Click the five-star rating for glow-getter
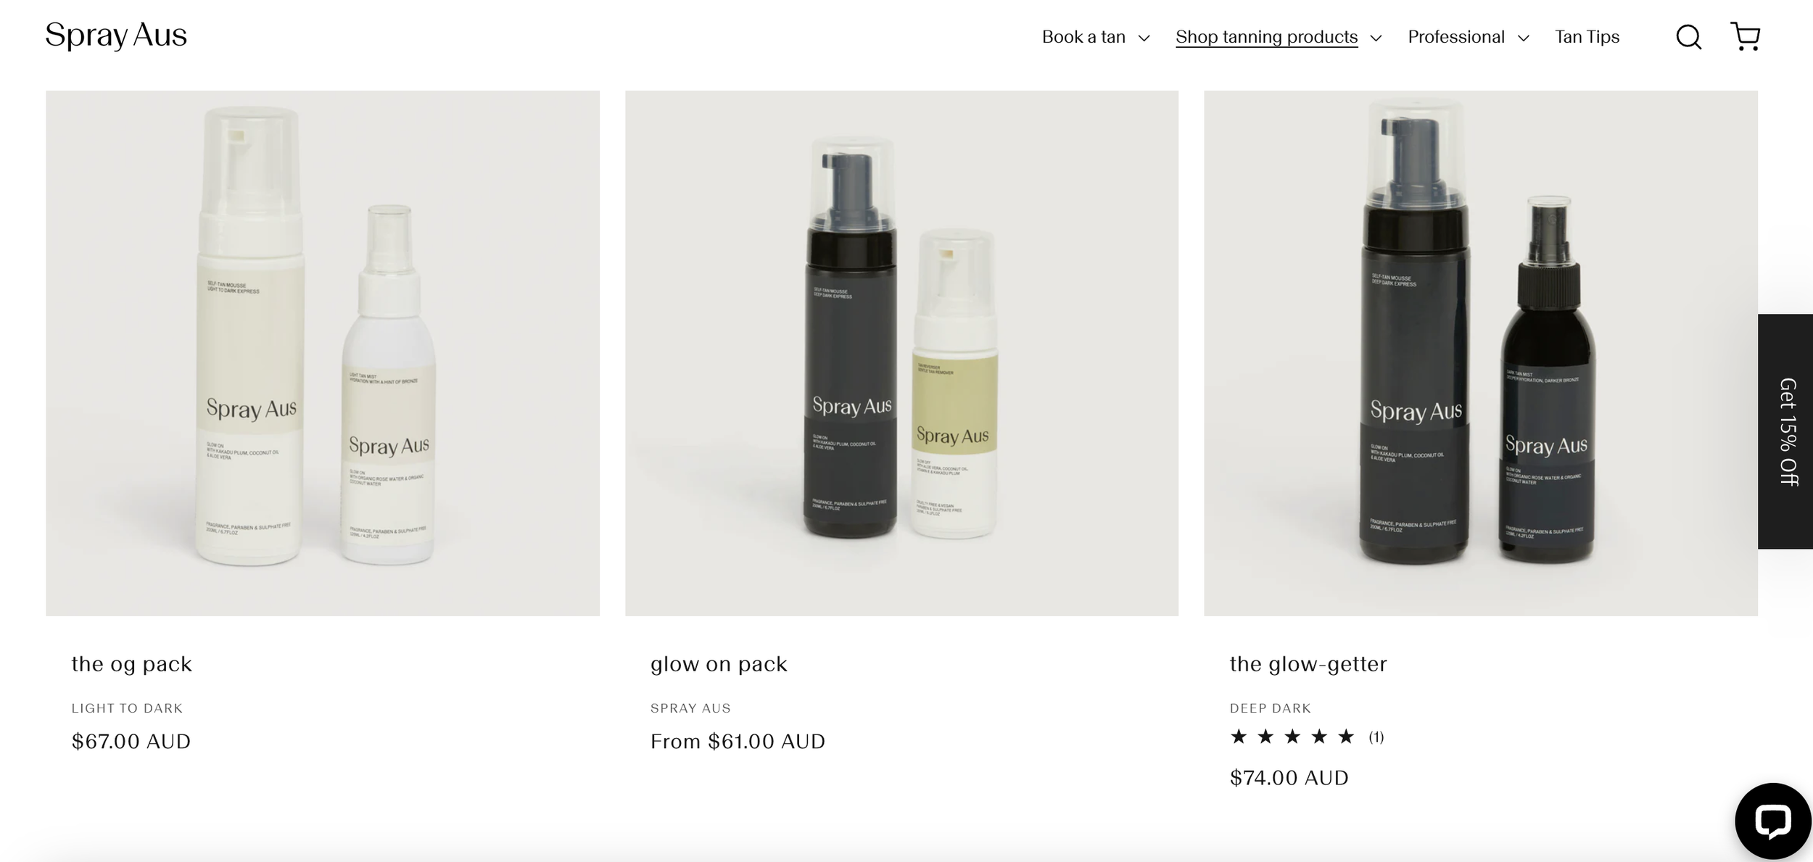The height and width of the screenshot is (862, 1813). [1292, 737]
